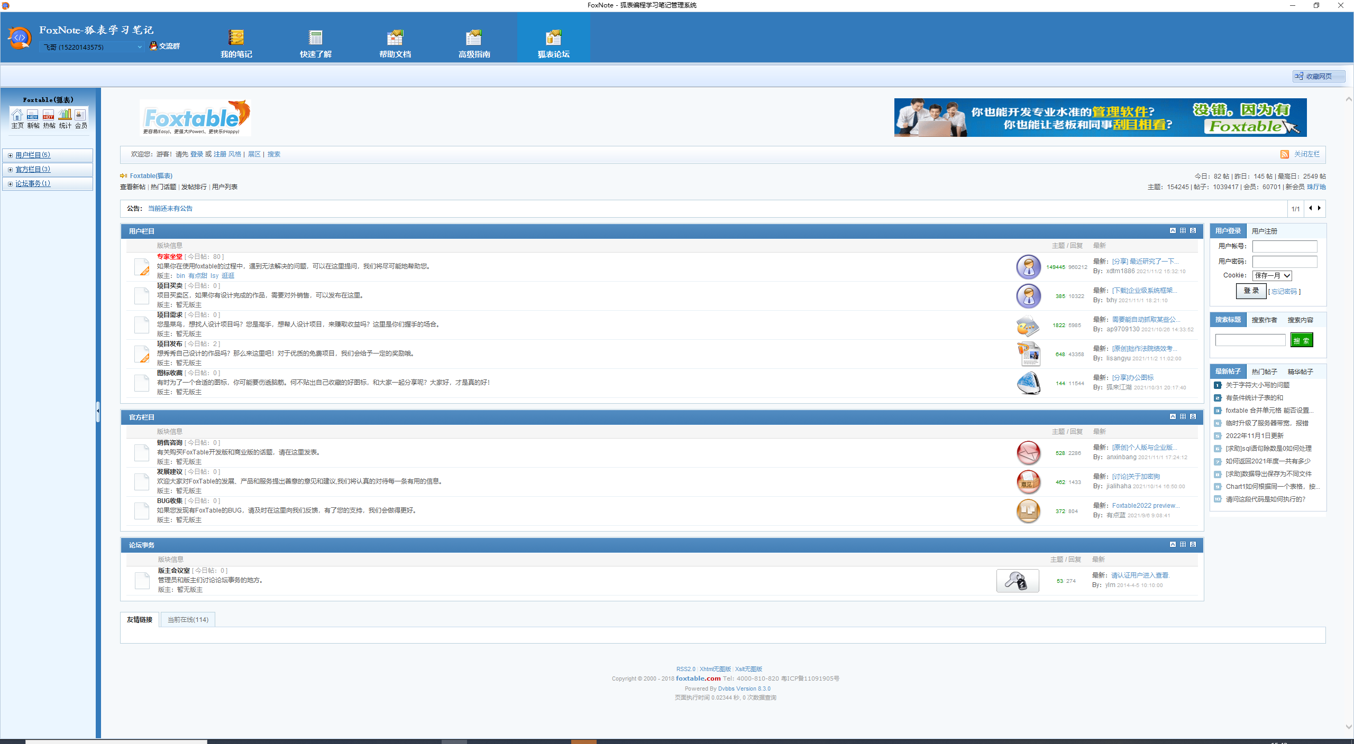
Task: Switch to 当前在线(114) tab
Action: click(x=188, y=619)
